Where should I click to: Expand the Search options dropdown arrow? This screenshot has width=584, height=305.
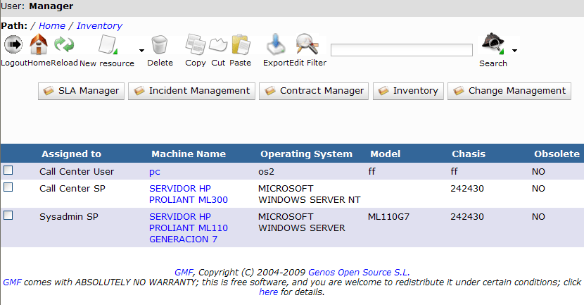[514, 50]
